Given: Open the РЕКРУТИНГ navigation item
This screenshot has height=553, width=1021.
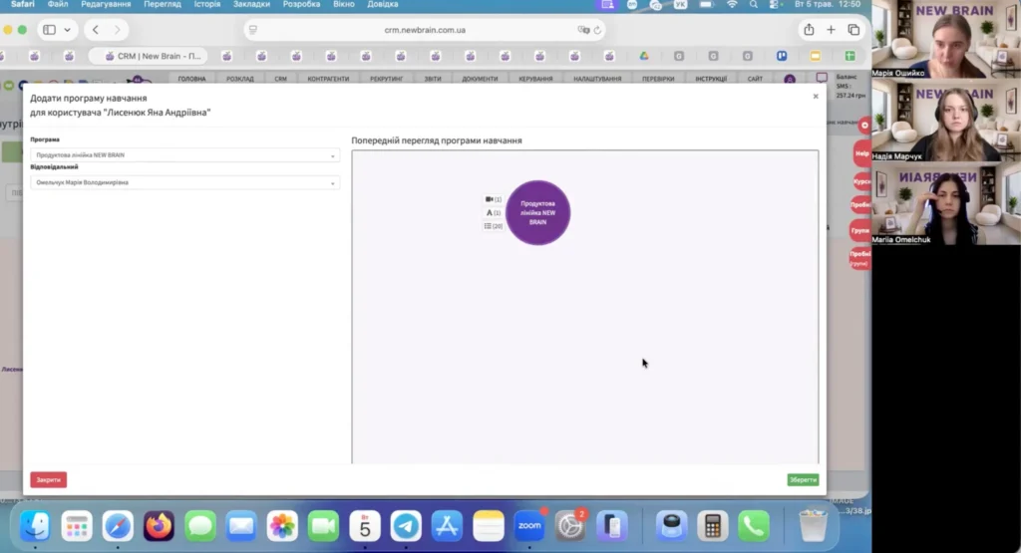Looking at the screenshot, I should pyautogui.click(x=386, y=79).
